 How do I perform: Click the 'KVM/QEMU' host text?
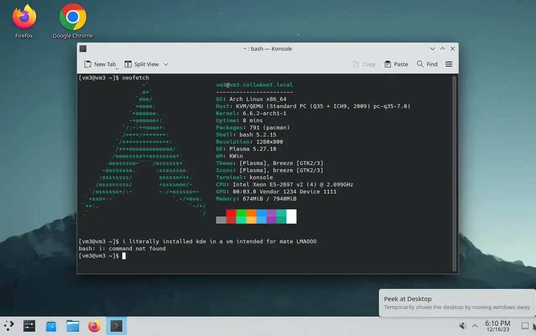pos(250,106)
